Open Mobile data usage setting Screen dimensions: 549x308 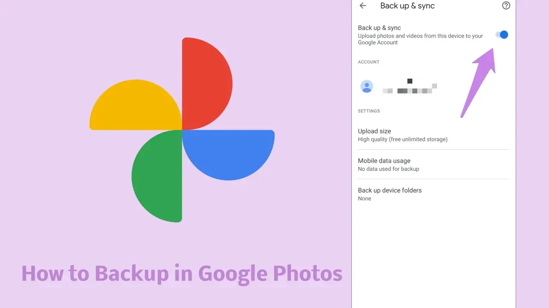[x=434, y=164]
